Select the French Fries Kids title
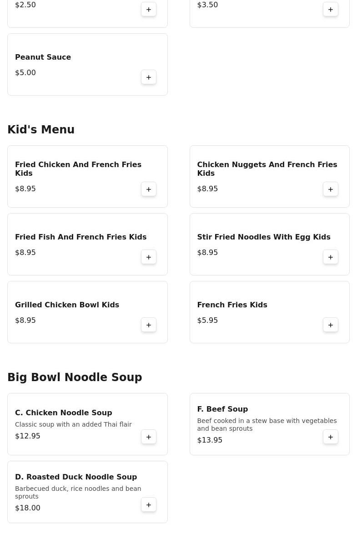Screen dimensions: 357x535 coord(232,305)
